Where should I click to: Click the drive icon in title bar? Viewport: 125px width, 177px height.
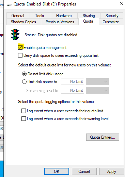9,5
